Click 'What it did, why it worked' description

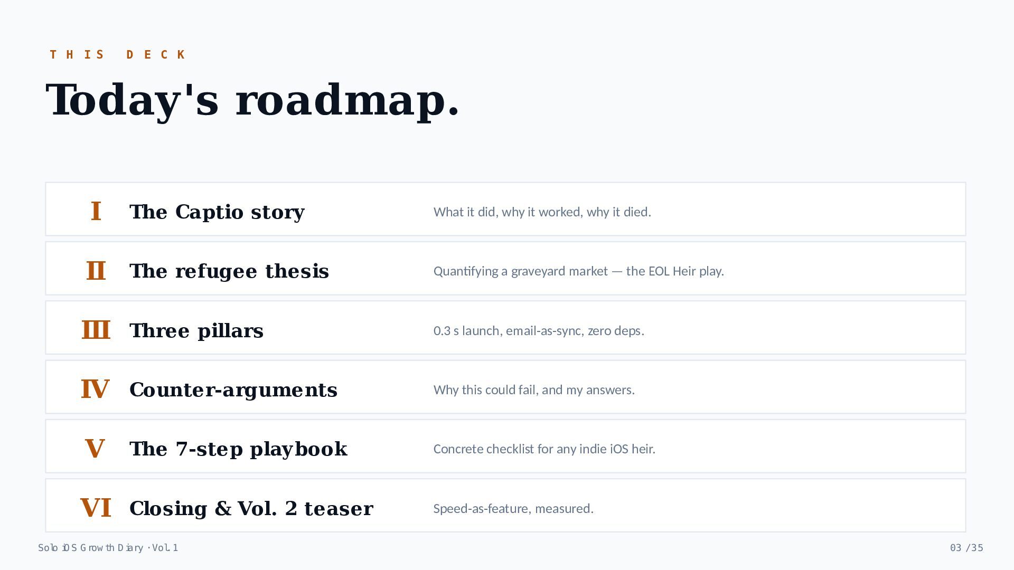coord(542,212)
